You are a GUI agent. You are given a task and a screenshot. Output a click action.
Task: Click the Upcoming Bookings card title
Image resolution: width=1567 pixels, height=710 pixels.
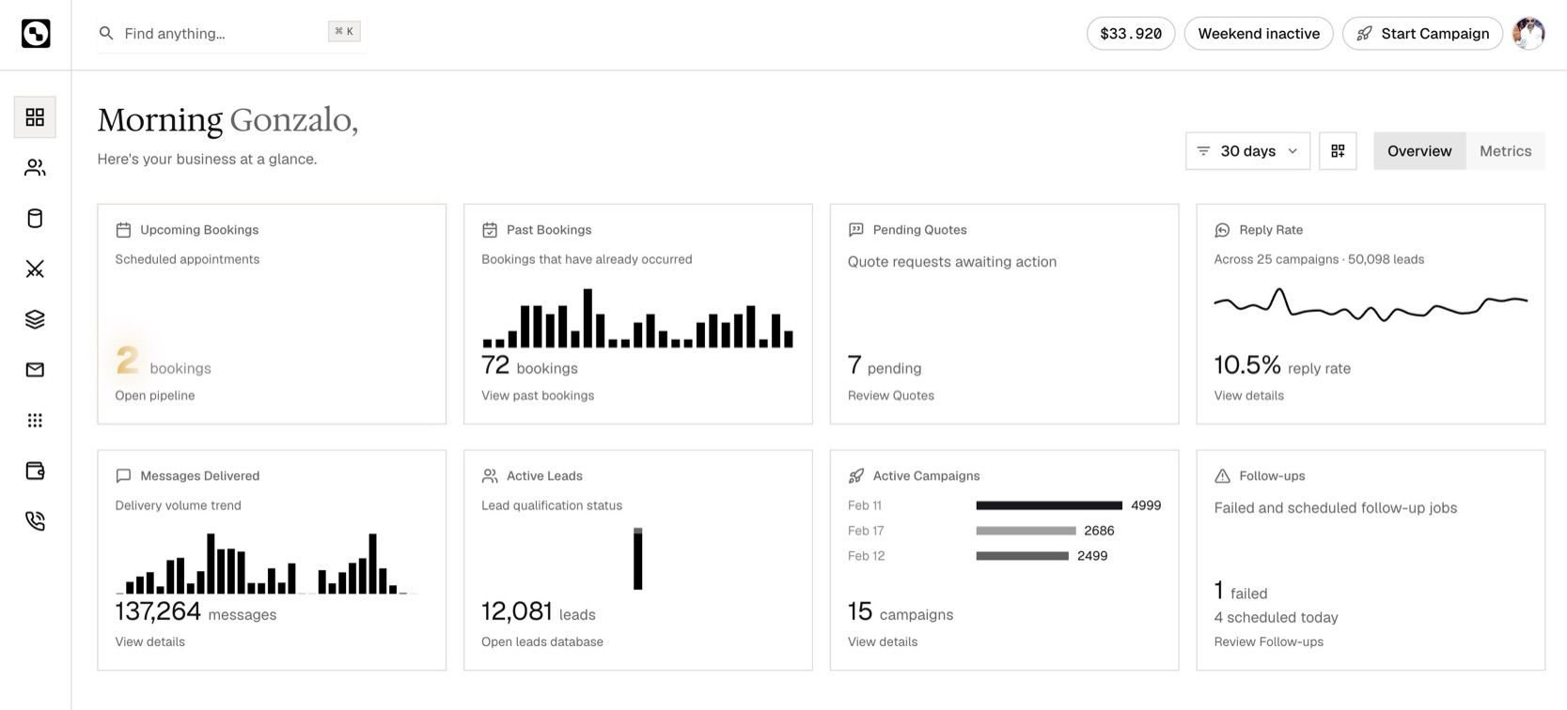(x=199, y=230)
